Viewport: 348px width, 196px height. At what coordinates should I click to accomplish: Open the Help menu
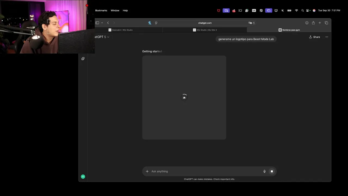125,10
